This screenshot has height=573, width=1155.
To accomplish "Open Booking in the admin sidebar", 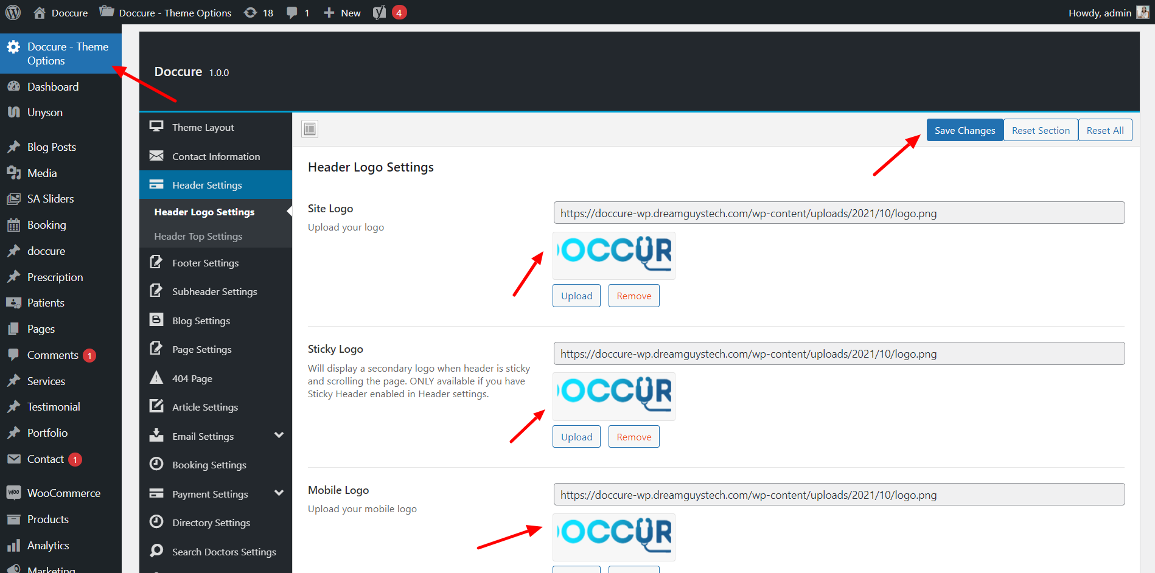I will [x=46, y=225].
